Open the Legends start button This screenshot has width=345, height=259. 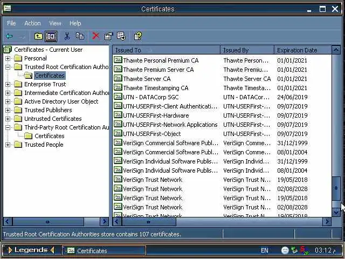(x=31, y=250)
